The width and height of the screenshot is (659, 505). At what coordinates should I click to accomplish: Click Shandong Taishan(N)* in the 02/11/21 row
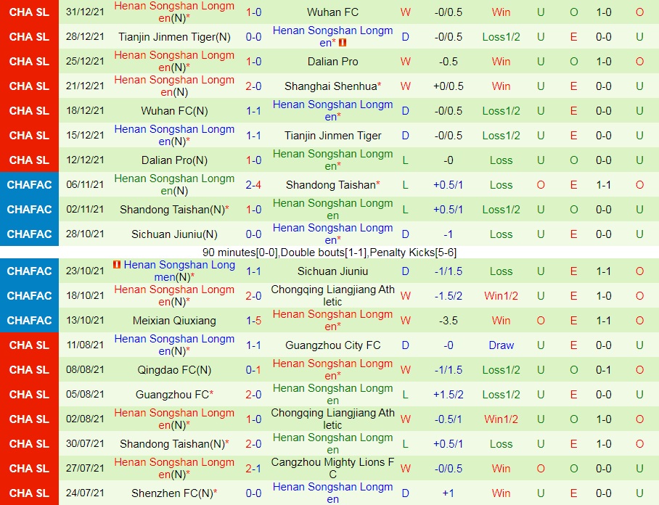tap(174, 210)
